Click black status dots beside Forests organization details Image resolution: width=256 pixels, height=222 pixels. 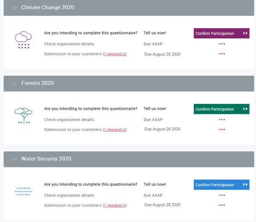coord(222,120)
